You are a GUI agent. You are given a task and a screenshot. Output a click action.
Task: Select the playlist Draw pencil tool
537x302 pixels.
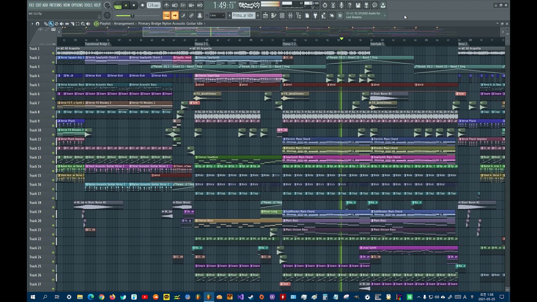coord(46,24)
